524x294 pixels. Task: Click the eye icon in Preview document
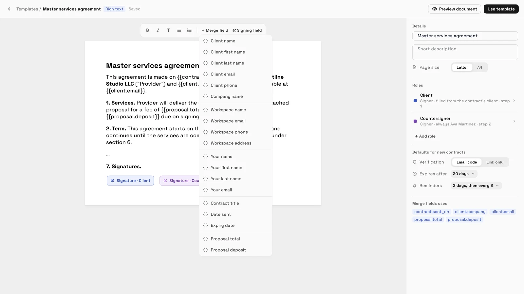pyautogui.click(x=435, y=9)
